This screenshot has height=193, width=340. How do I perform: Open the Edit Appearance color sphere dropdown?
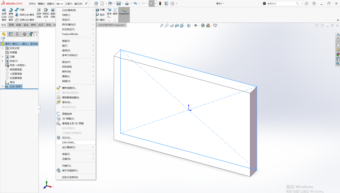click(203, 26)
